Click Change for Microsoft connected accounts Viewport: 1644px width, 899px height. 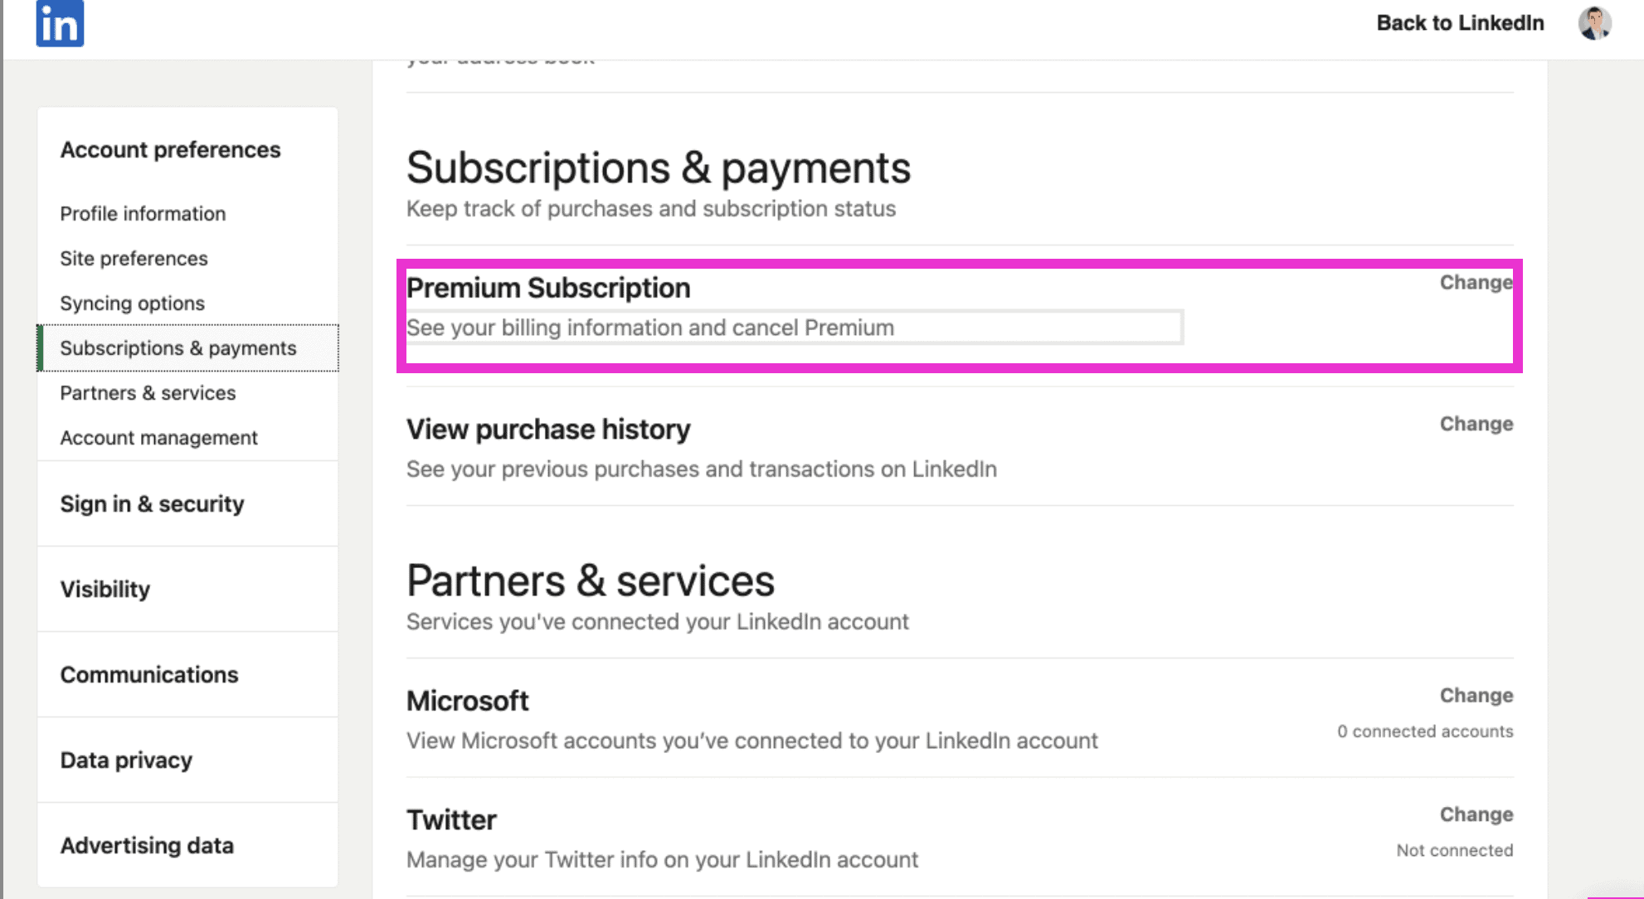click(1476, 696)
